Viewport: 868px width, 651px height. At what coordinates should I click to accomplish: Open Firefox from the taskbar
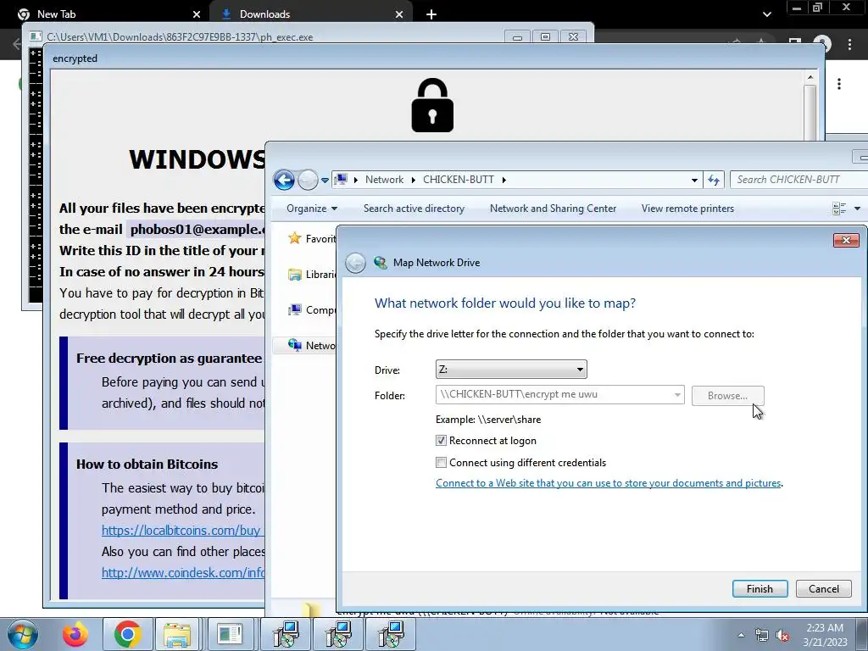[x=75, y=634]
